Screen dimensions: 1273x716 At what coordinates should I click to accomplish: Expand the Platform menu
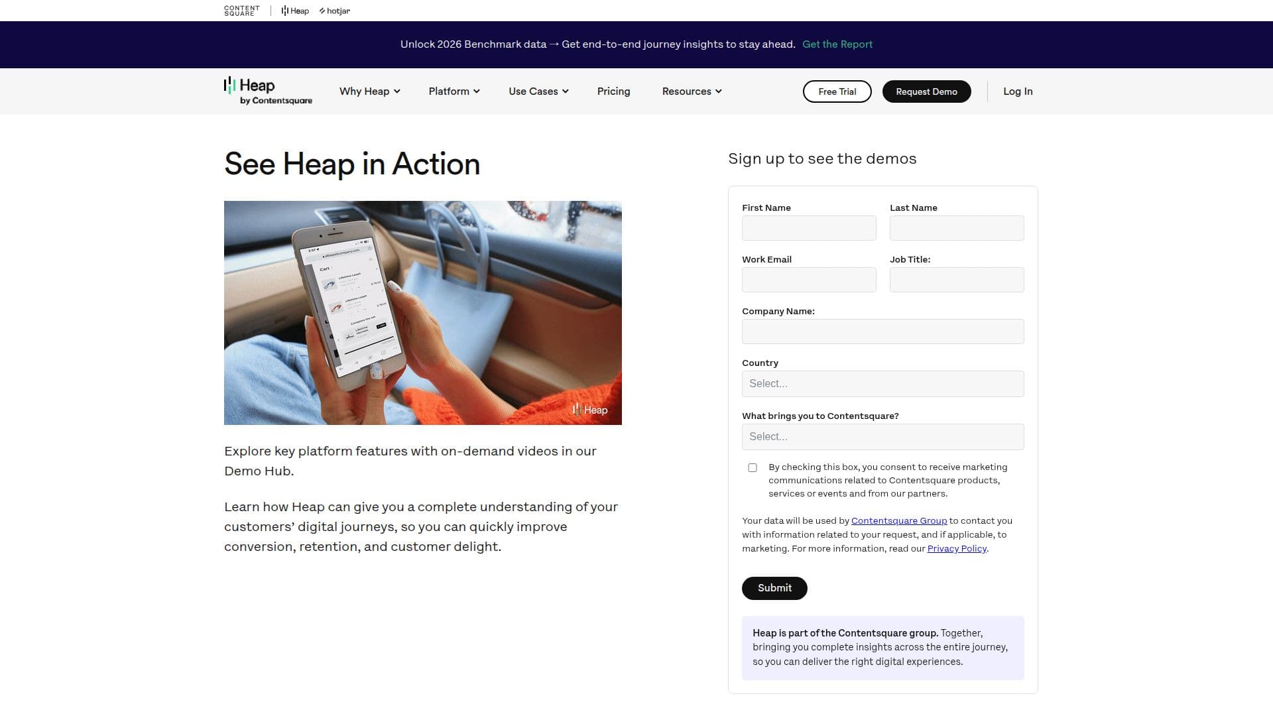[x=454, y=91]
